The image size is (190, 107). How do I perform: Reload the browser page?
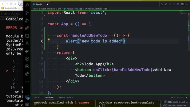[11, 4]
